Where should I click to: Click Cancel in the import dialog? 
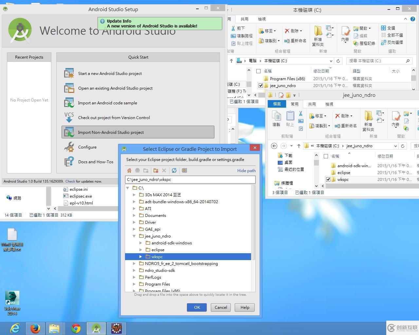pos(221,307)
